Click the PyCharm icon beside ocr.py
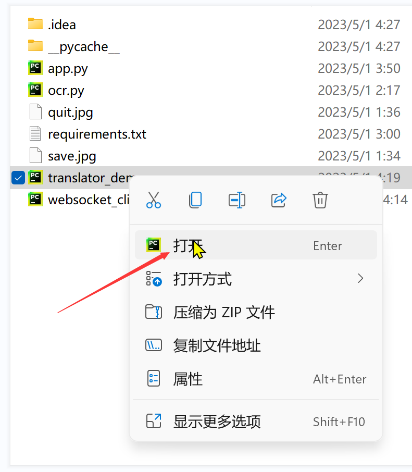 tap(35, 90)
